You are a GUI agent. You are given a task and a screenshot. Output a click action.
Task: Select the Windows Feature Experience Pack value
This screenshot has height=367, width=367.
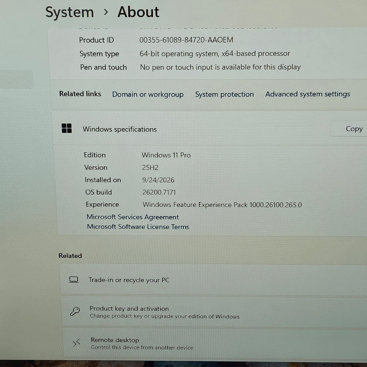coord(222,205)
